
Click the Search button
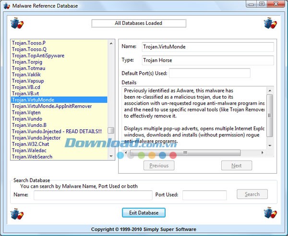tap(252, 194)
